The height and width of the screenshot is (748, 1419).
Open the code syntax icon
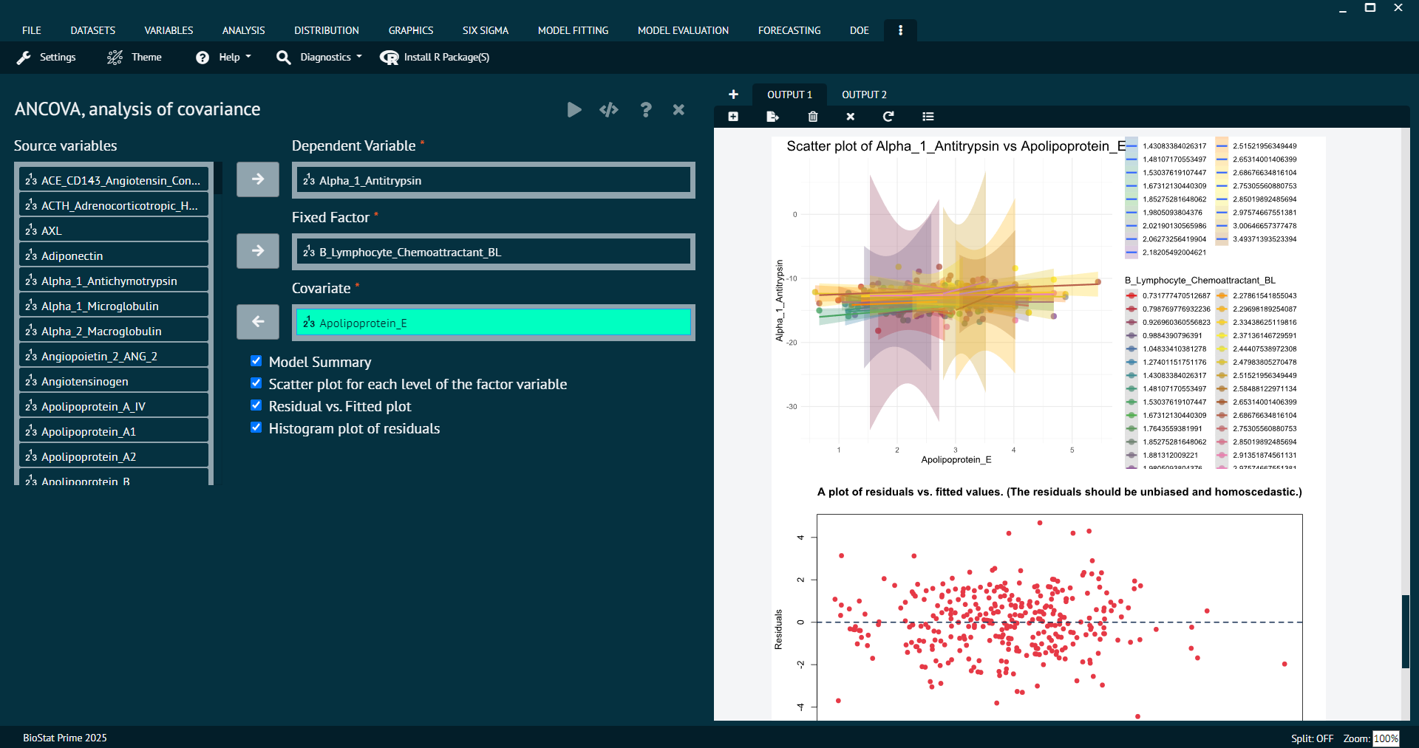tap(609, 110)
